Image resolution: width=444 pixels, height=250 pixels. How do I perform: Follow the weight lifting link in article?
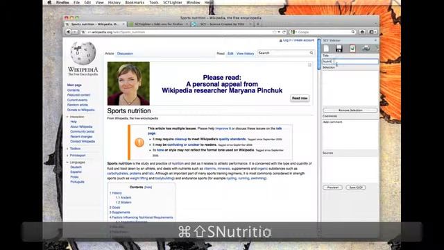(139, 178)
